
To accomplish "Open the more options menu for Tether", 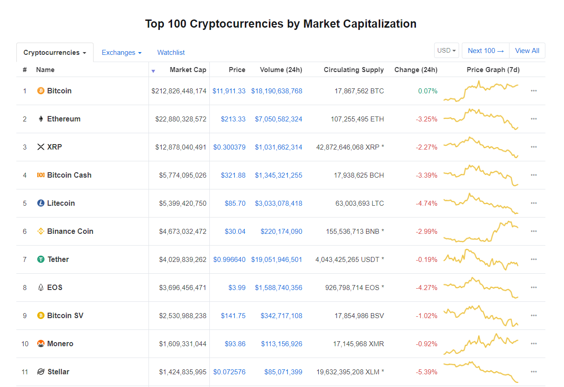I will tap(534, 259).
